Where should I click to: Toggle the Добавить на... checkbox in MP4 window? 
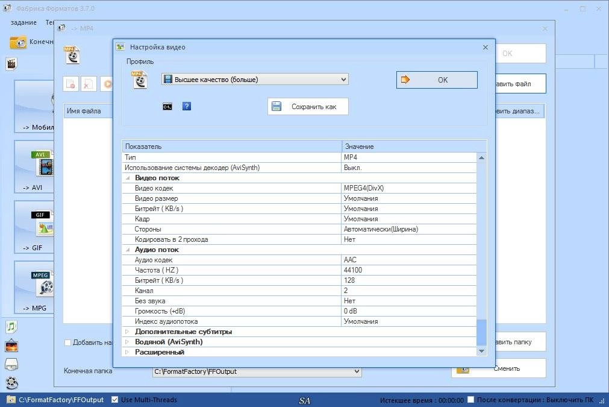67,342
